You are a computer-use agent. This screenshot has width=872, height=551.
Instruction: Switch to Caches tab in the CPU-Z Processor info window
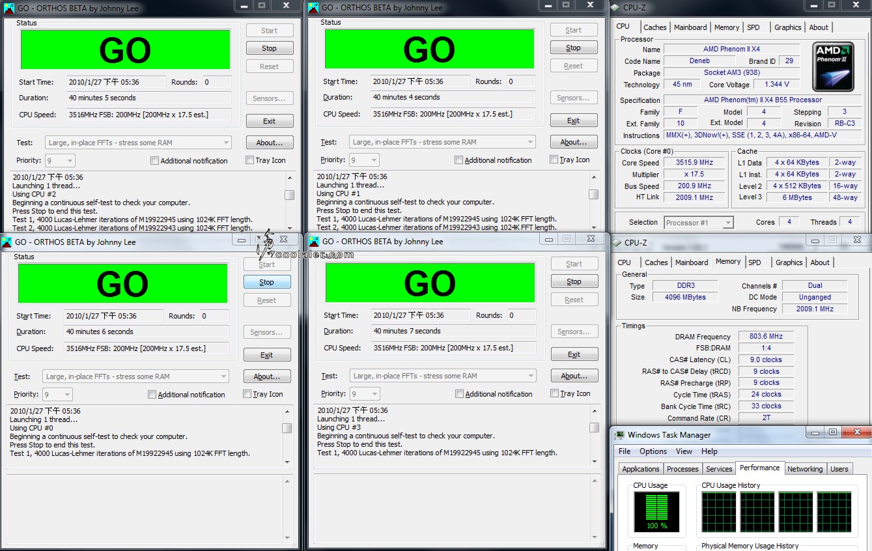click(655, 27)
